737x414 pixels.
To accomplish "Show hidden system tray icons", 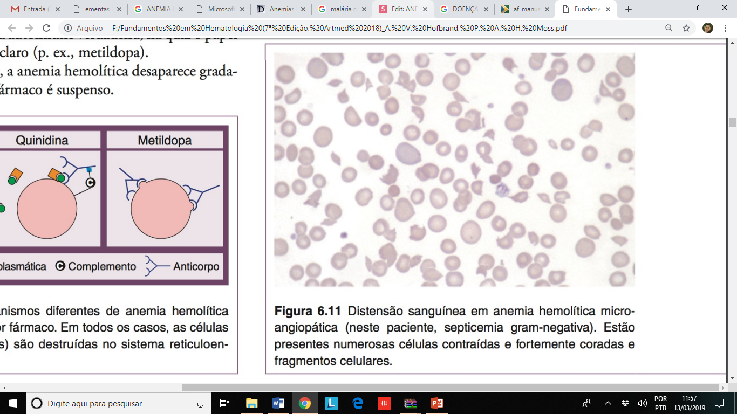I will (608, 403).
